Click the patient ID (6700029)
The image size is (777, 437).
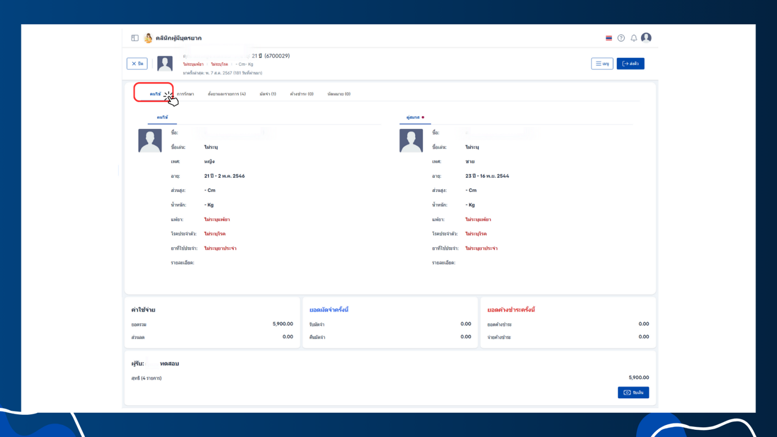tap(277, 56)
